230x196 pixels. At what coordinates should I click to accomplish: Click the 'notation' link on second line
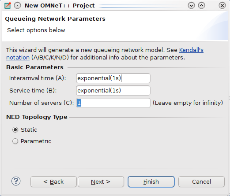coord(18,58)
